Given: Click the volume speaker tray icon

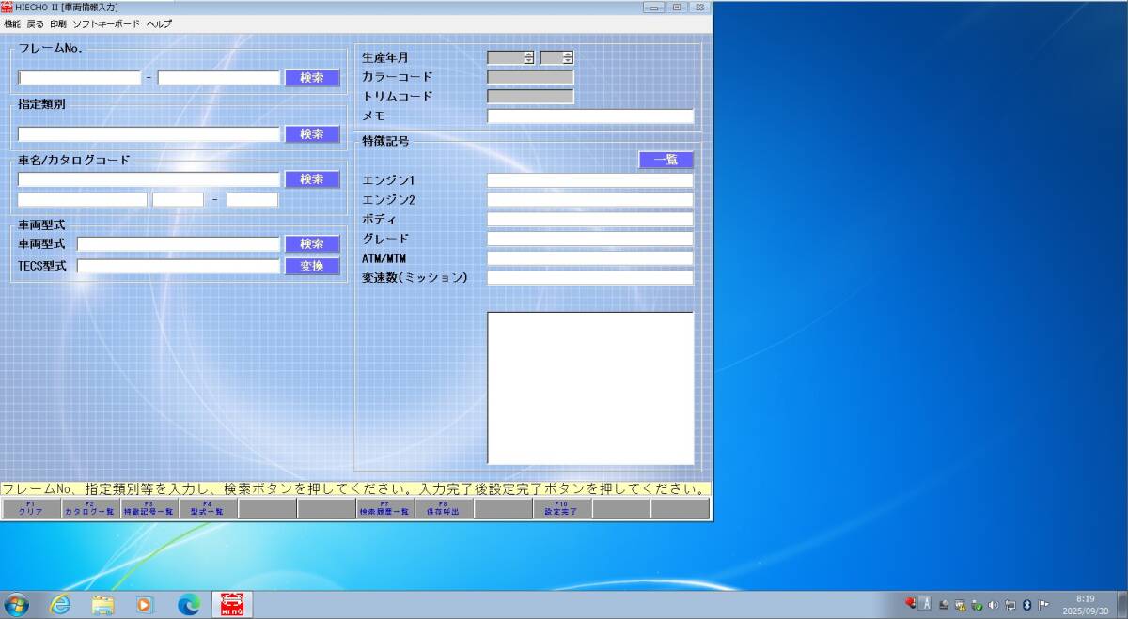Looking at the screenshot, I should 994,604.
